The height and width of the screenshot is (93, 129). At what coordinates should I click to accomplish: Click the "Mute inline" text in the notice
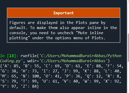(x=91, y=33)
